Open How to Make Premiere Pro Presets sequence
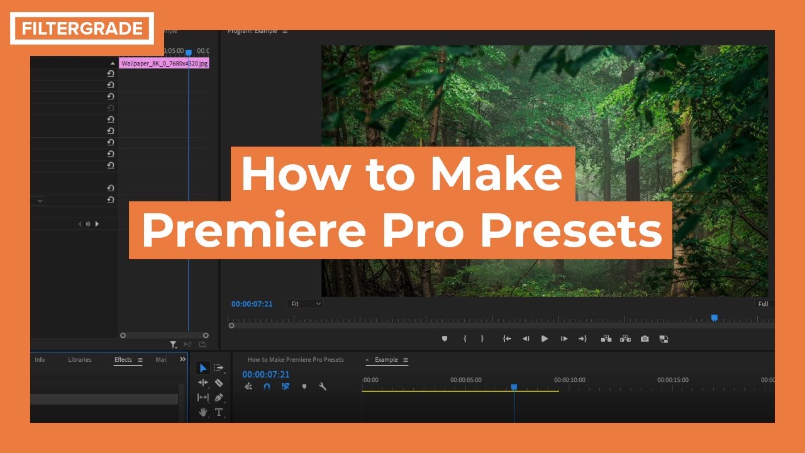Screen dimensions: 805x453 [x=296, y=360]
